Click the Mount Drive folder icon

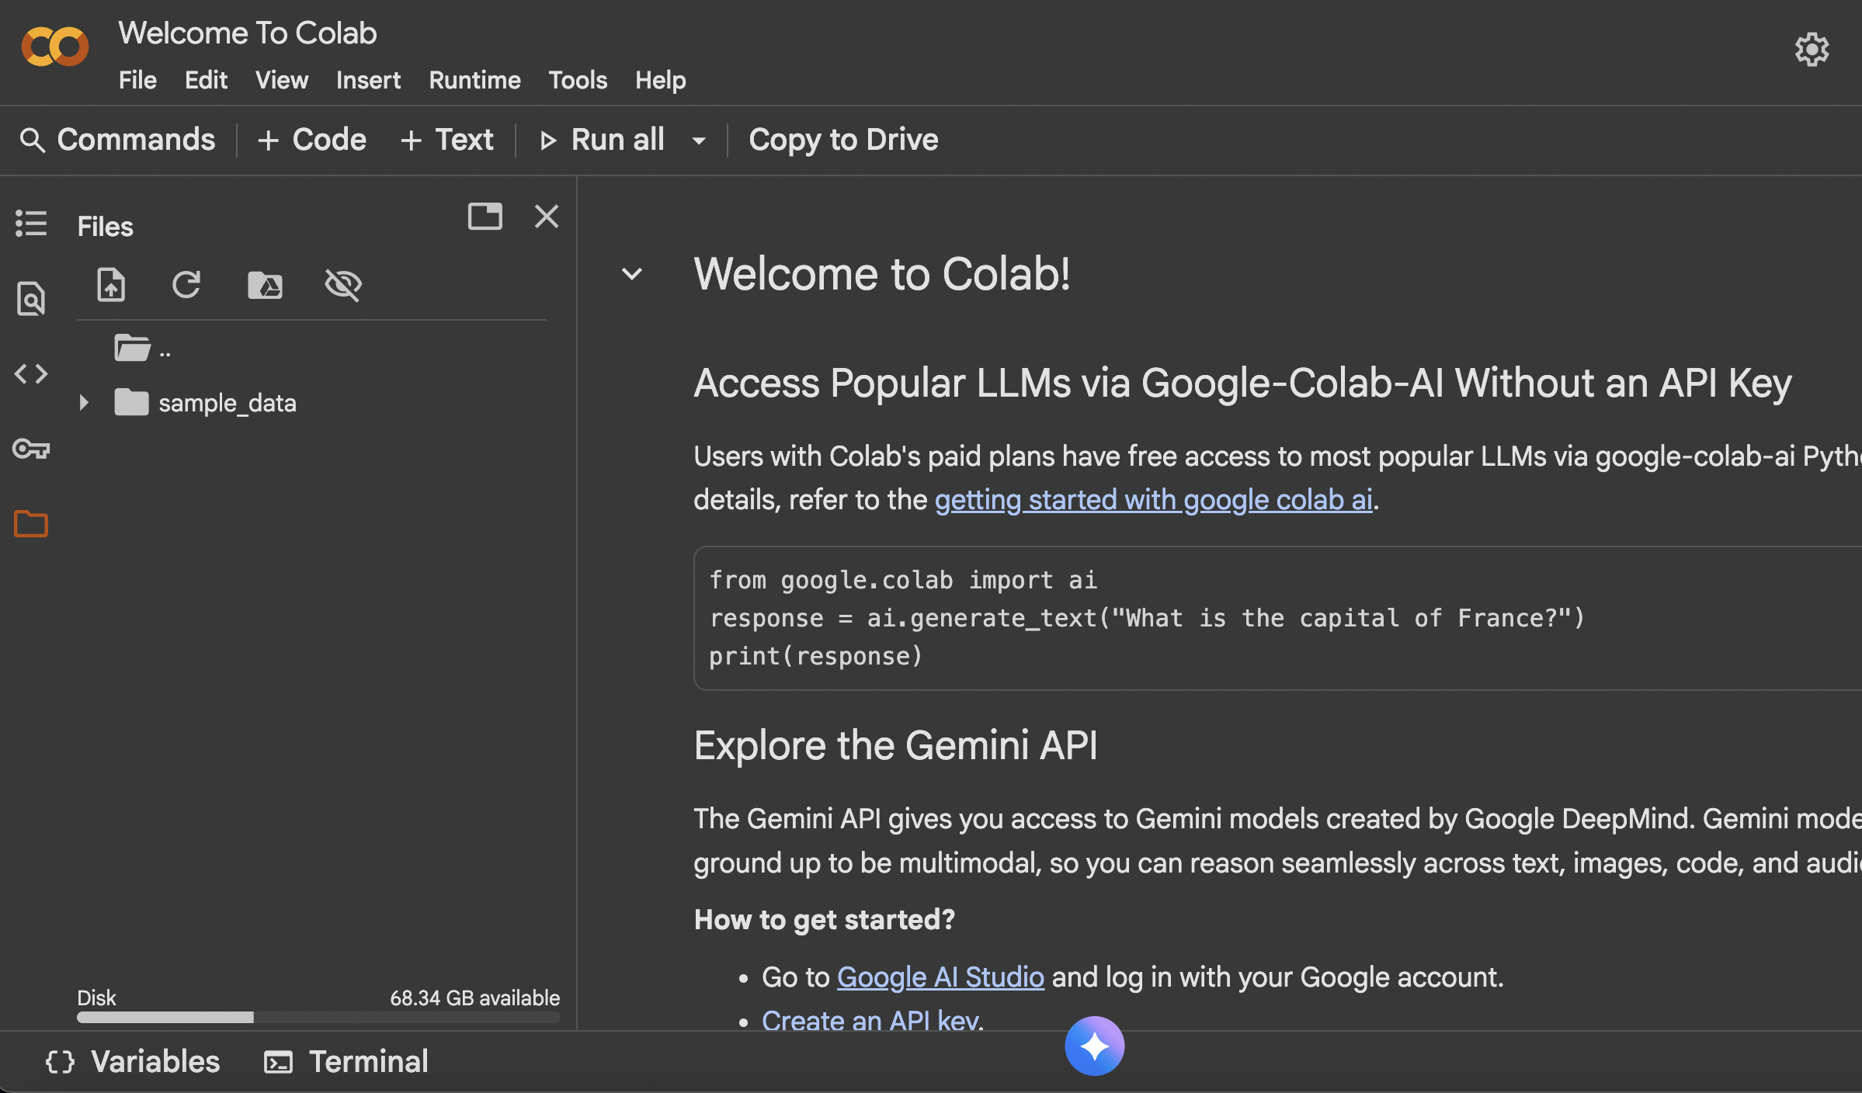coord(265,285)
